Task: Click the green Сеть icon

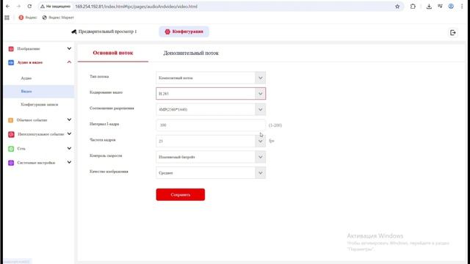Action: tap(11, 149)
